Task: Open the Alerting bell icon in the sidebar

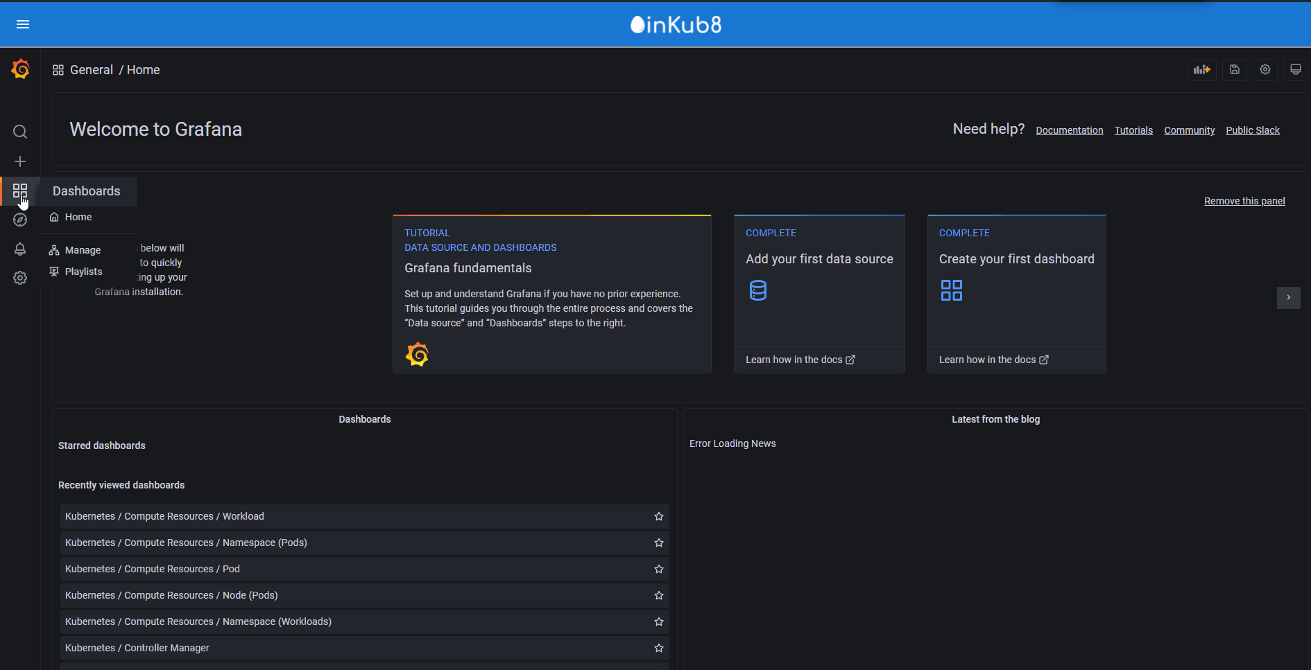Action: click(x=20, y=249)
